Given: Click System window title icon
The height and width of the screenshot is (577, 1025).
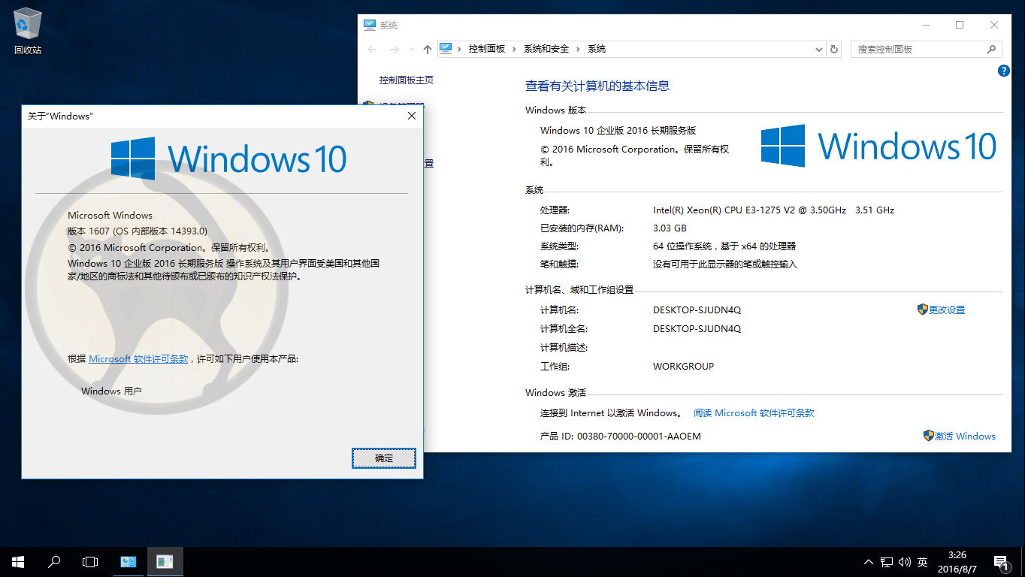Looking at the screenshot, I should 369,25.
